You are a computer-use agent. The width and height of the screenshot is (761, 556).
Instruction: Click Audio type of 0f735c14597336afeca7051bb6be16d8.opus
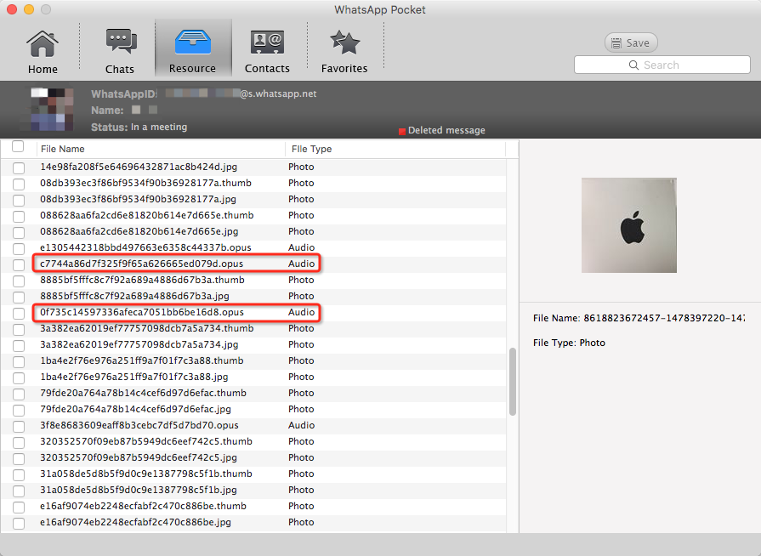301,312
